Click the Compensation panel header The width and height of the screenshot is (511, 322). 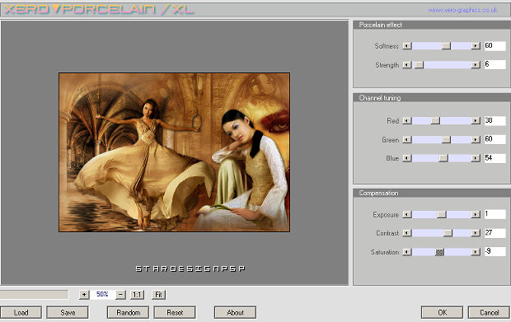432,193
